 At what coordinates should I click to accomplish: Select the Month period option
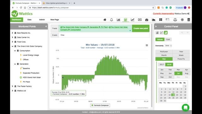coord(164,55)
